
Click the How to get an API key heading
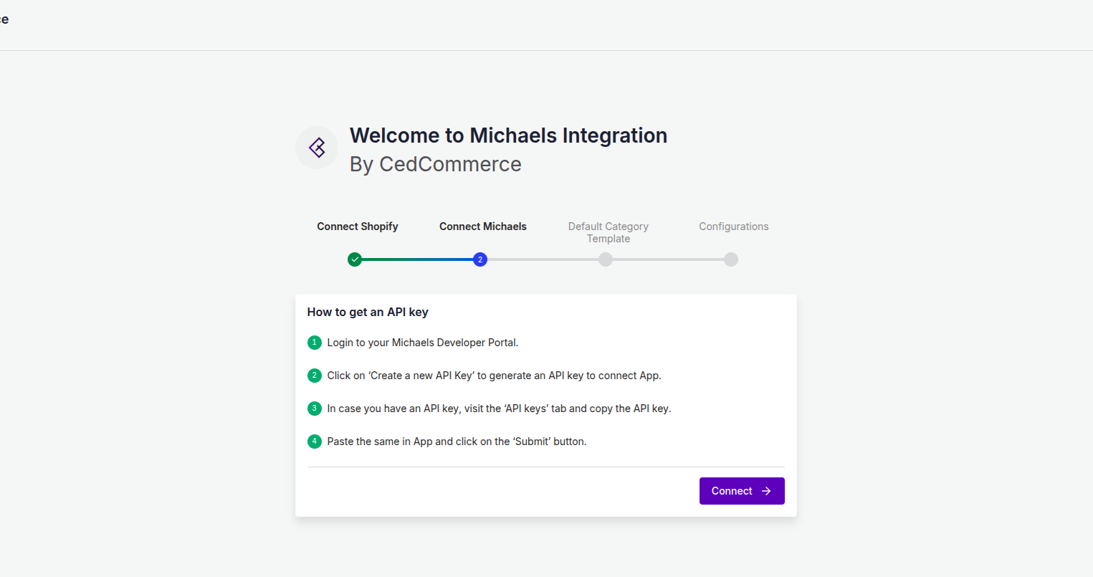[368, 312]
